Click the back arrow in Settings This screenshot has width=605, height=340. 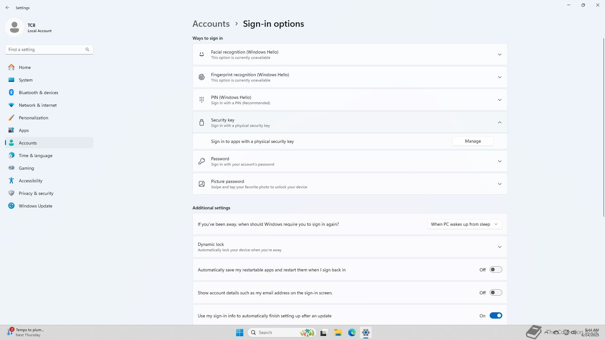click(x=8, y=8)
